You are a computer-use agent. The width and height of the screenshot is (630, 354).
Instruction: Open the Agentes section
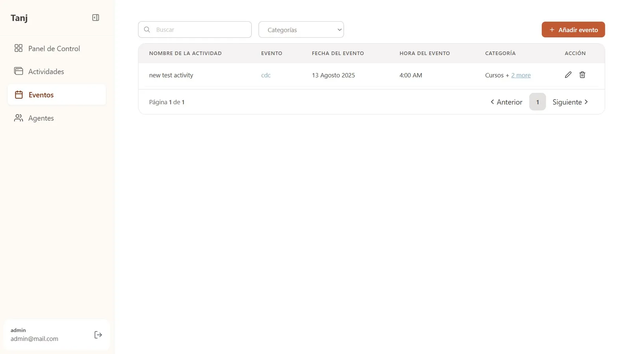pos(57,118)
